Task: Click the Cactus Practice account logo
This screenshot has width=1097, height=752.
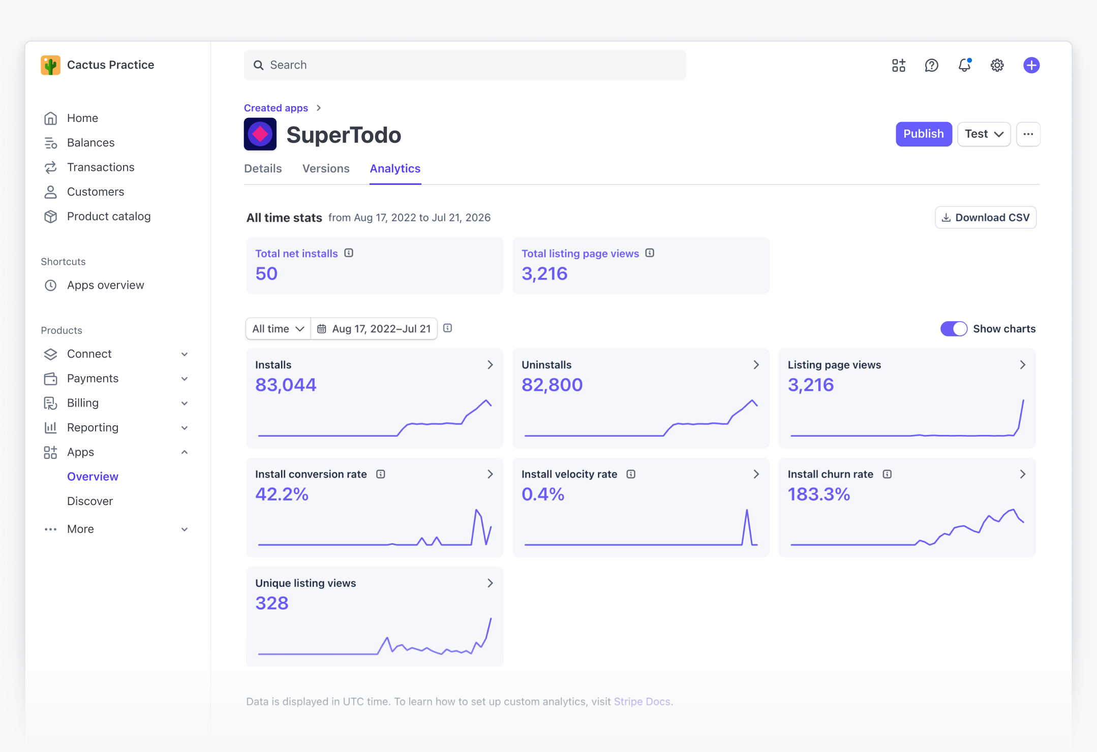Action: coord(50,65)
